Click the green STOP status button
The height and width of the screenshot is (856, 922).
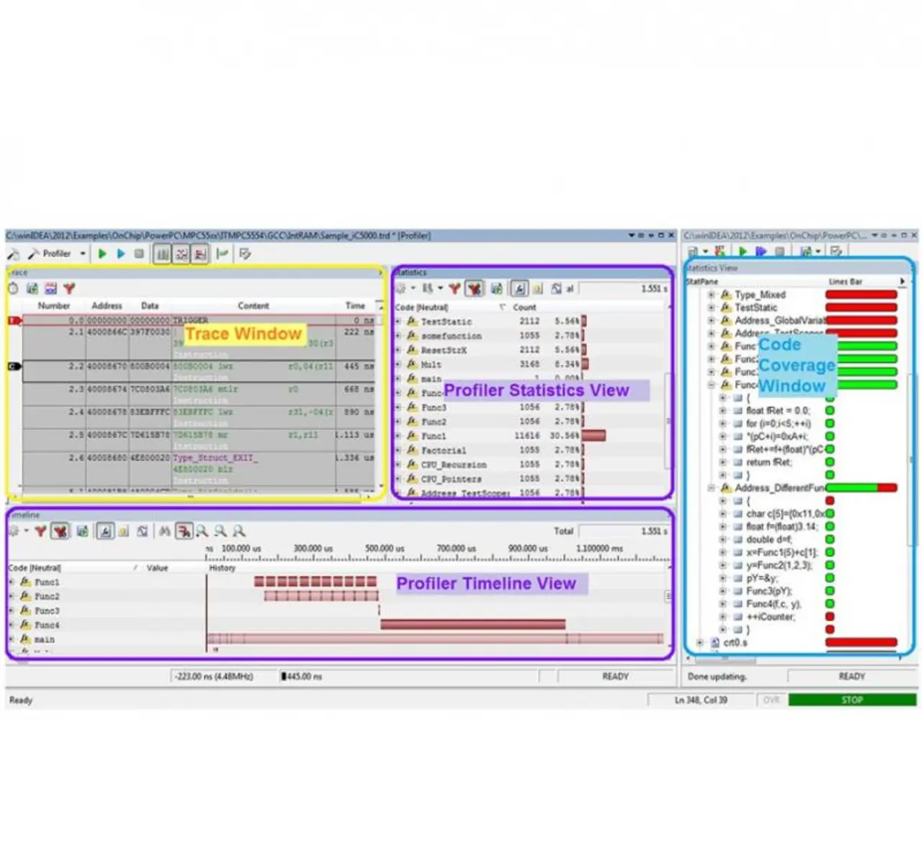pos(852,700)
